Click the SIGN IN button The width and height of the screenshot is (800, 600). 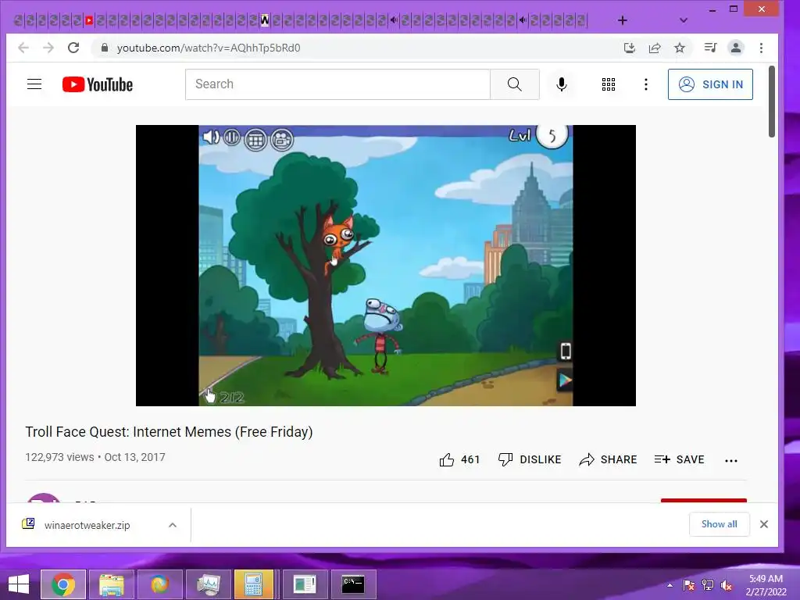pyautogui.click(x=710, y=84)
